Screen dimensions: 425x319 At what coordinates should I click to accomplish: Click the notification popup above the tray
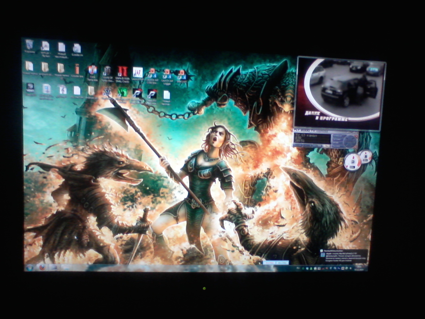pos(344,257)
